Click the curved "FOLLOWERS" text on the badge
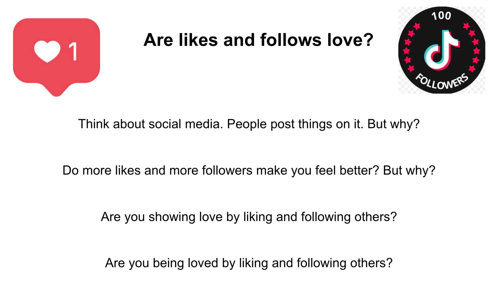This screenshot has height=284, width=501. tap(442, 81)
